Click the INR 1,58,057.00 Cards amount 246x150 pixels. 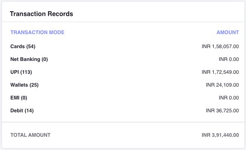(220, 47)
